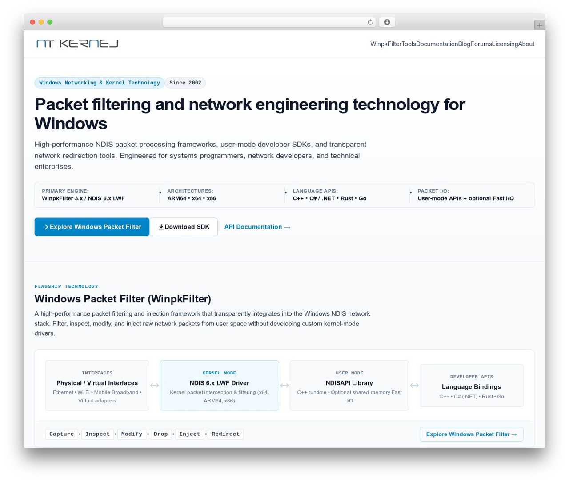Click the ARM64 • x64 • x86 architectures value
569x482 pixels.
pos(192,198)
